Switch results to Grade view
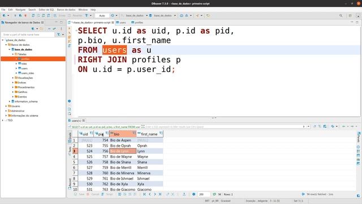Screen dimensions: 362x204 70,137
